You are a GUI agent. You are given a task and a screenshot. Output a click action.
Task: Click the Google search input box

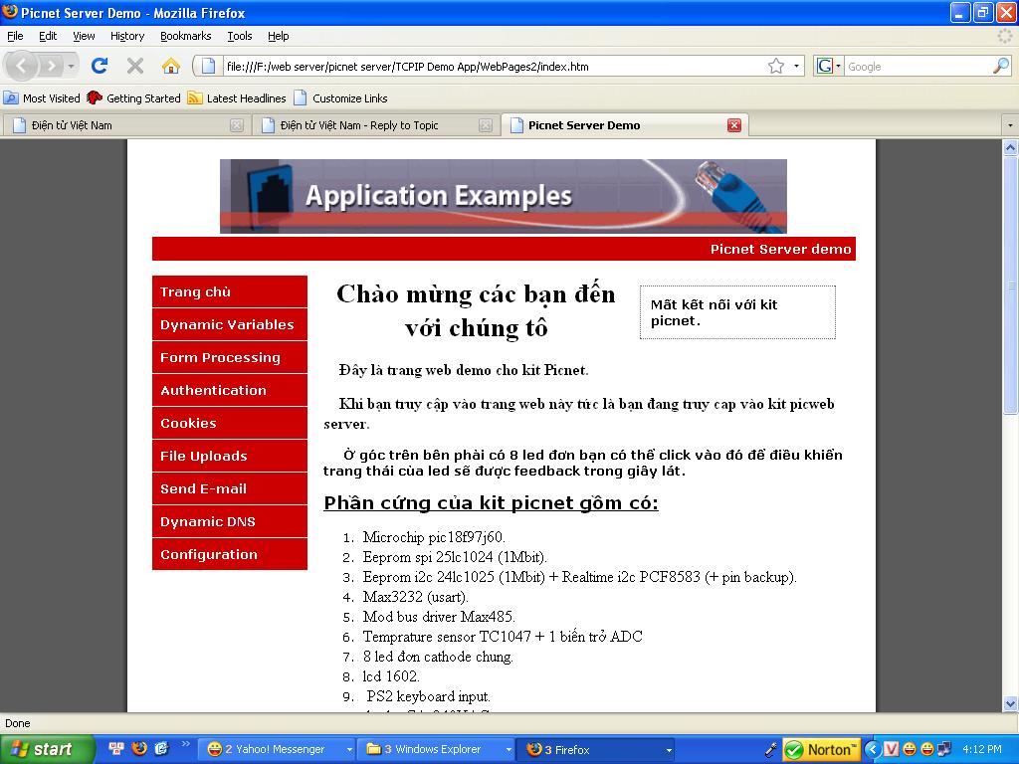918,67
